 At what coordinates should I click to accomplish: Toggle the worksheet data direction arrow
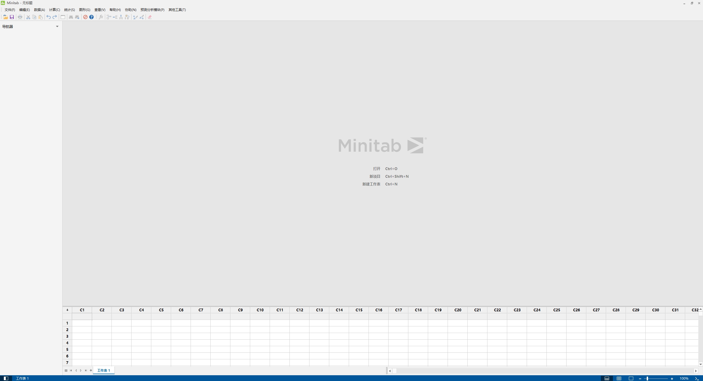coord(67,310)
